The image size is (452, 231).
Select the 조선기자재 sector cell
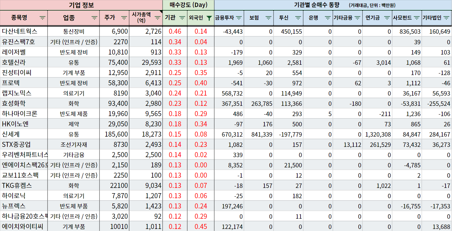tap(74, 145)
